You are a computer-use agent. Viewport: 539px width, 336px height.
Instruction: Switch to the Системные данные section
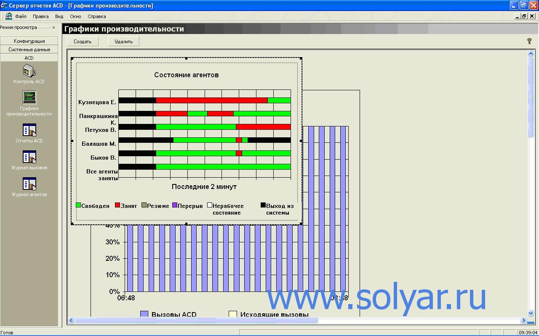(x=29, y=50)
